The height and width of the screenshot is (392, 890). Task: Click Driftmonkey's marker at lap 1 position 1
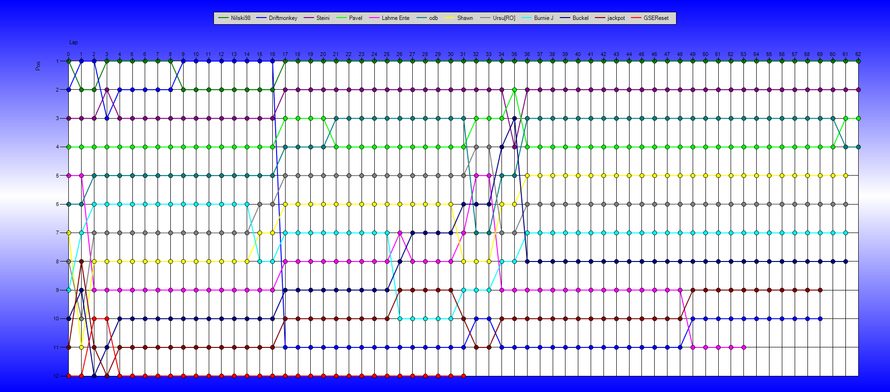(81, 61)
